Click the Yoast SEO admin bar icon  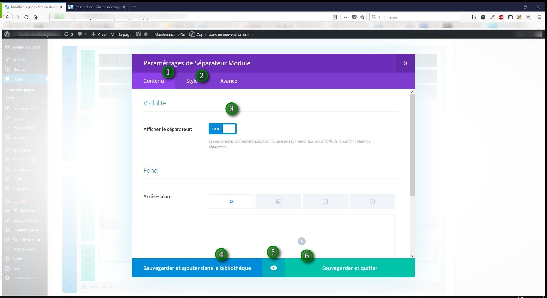[138, 34]
